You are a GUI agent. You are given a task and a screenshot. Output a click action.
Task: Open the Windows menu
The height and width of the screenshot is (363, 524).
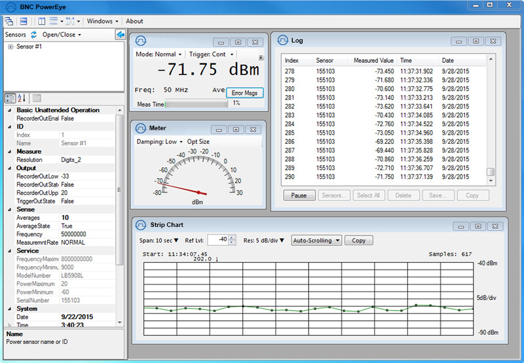point(102,22)
